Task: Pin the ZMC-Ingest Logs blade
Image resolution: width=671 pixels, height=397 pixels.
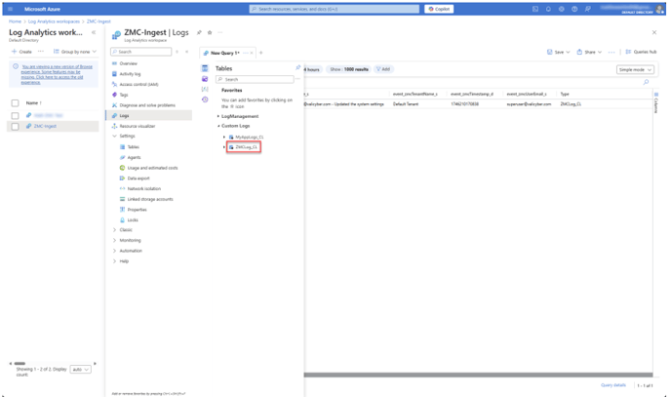Action: pyautogui.click(x=199, y=32)
